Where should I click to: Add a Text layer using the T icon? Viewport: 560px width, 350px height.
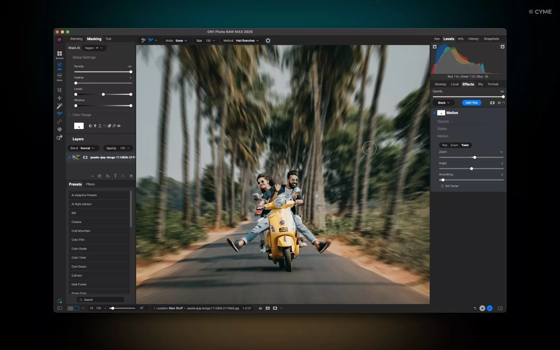pyautogui.click(x=115, y=176)
